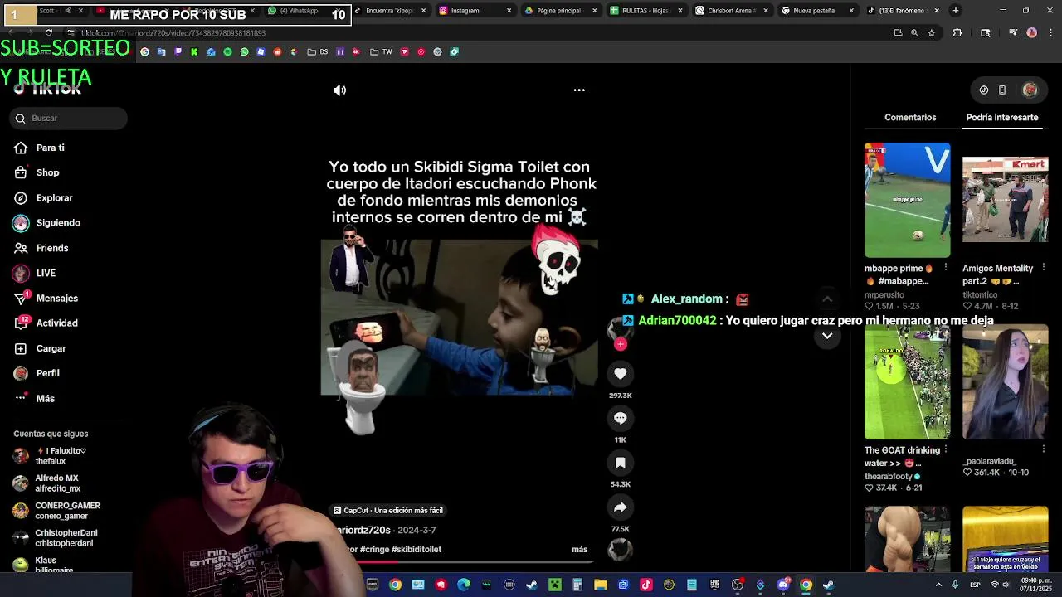
Task: Open the spinning sound disc icon
Action: click(x=620, y=549)
